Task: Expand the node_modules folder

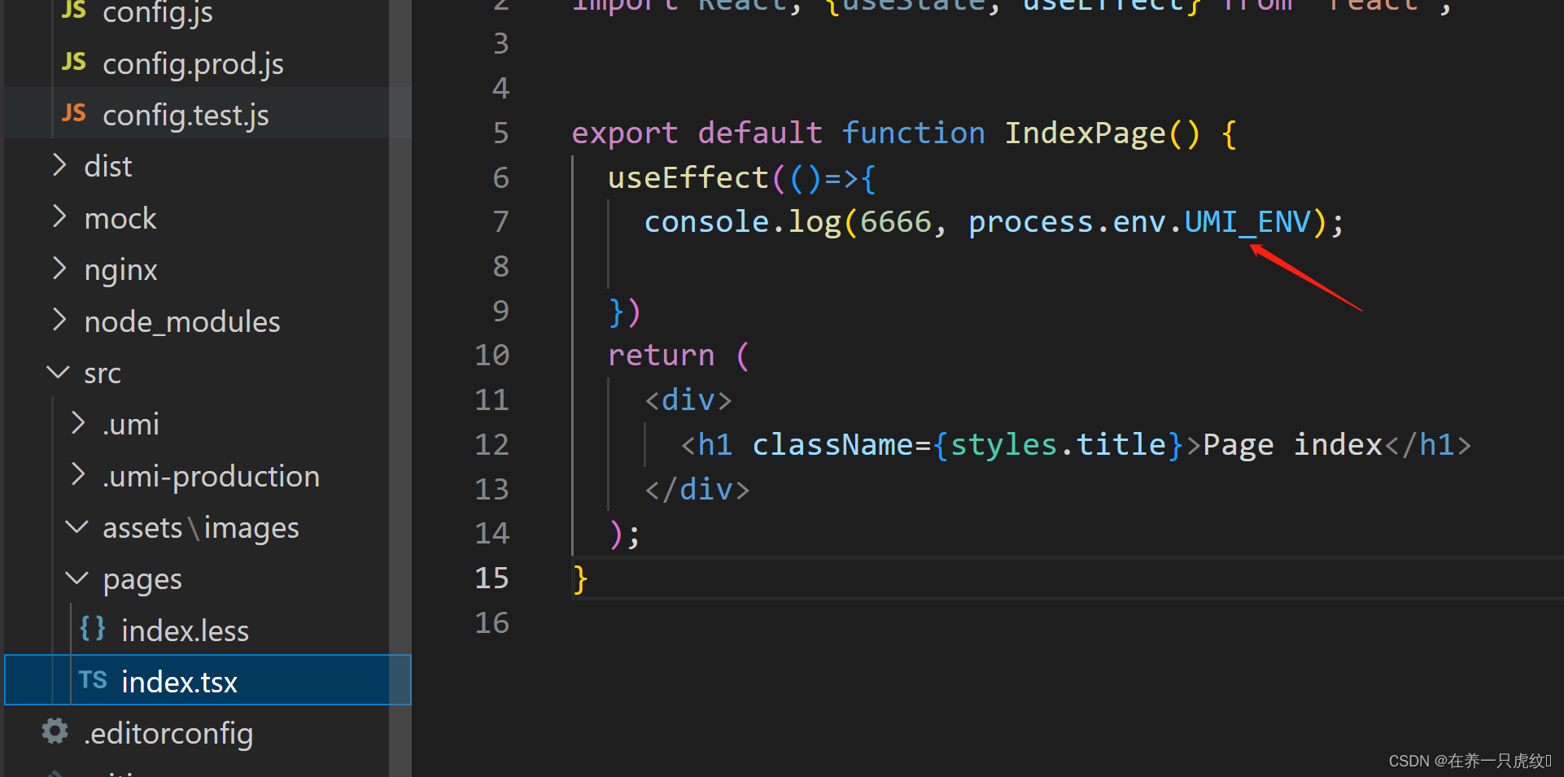Action: tap(58, 320)
